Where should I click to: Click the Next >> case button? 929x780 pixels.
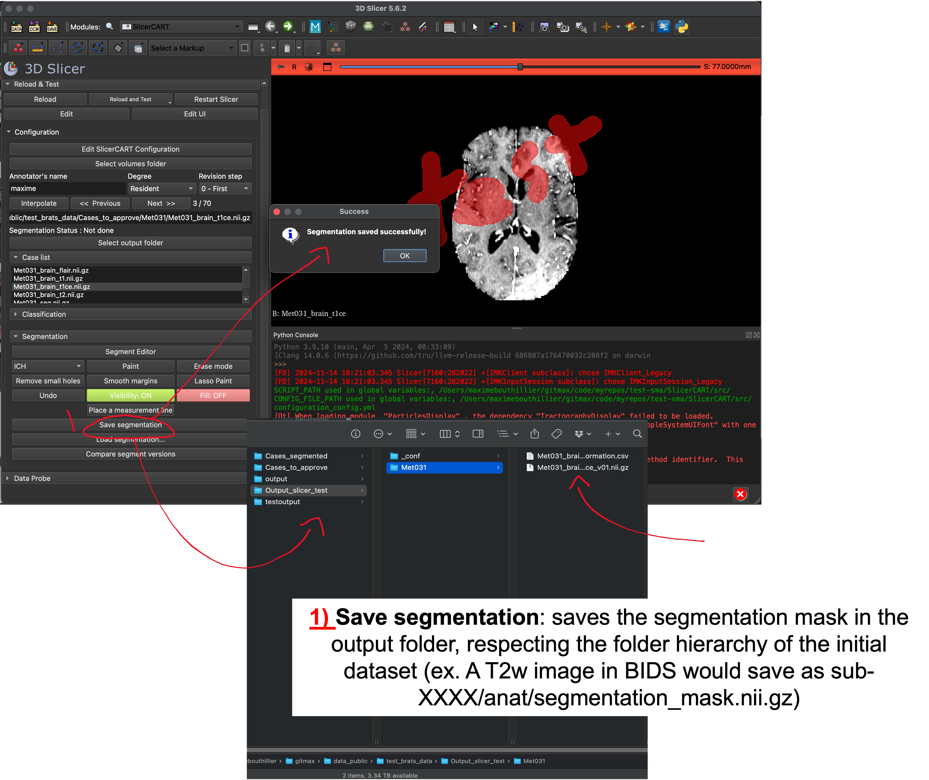[x=161, y=203]
